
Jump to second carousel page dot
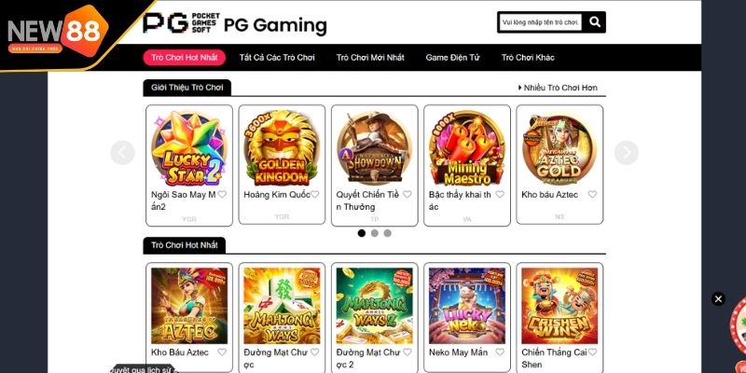[x=375, y=233]
